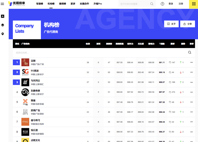Click recommend hand icon showing 147
The image size is (198, 142).
coord(170,62)
